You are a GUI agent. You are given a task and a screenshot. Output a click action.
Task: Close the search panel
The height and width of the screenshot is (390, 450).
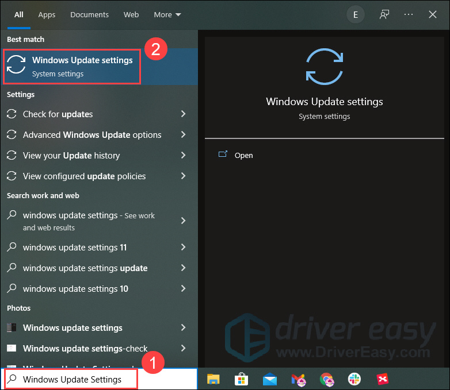tap(433, 14)
